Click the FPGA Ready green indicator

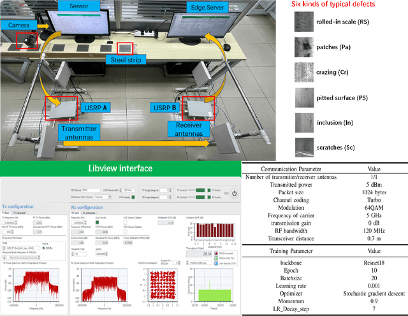pos(133,197)
